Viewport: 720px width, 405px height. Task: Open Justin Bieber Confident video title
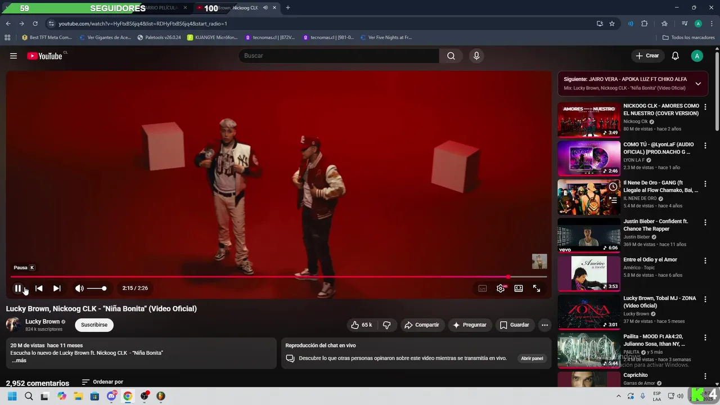click(655, 225)
